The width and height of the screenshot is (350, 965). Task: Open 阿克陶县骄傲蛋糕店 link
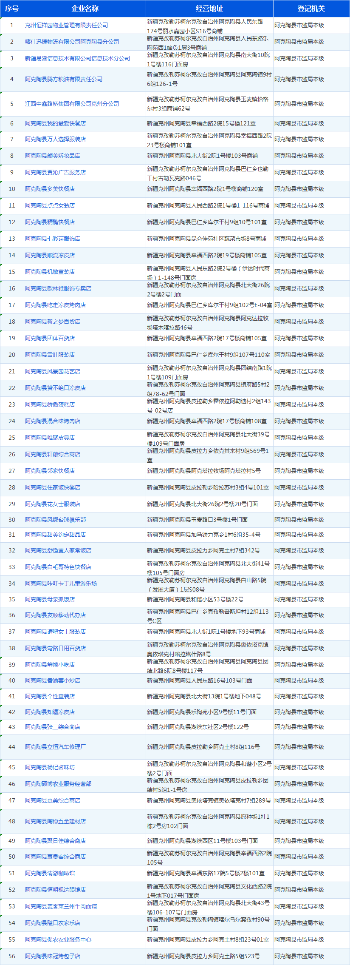pyautogui.click(x=50, y=404)
